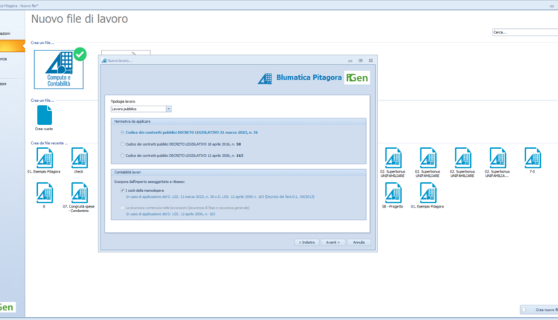Open the recent file named 7-5
558x320 pixels.
[533, 158]
